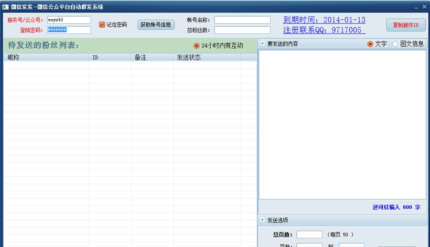Select the 24小时内有互动 radio button
This screenshot has height=247, width=430.
pos(196,46)
